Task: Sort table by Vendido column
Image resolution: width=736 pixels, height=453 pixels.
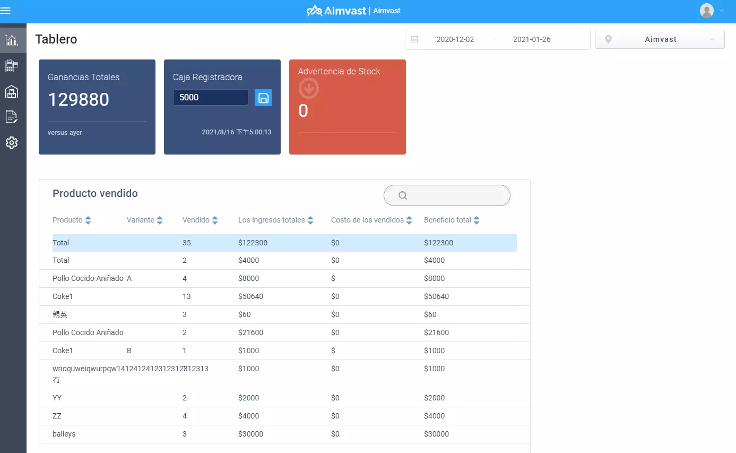Action: pyautogui.click(x=215, y=220)
